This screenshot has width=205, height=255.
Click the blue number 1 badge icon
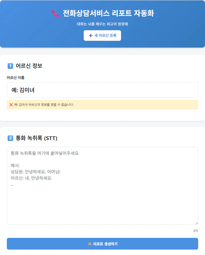(x=10, y=66)
